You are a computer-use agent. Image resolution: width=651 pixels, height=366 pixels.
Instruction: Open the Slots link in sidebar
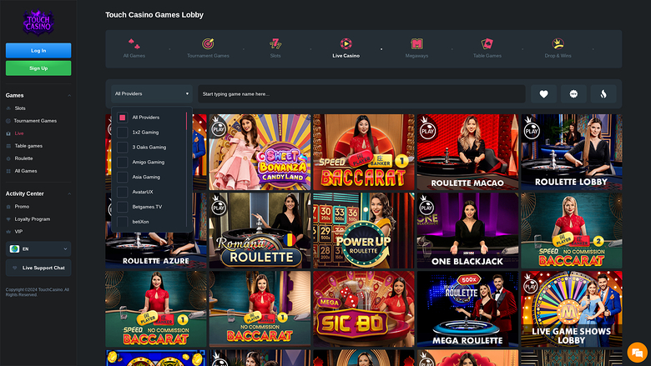click(20, 108)
